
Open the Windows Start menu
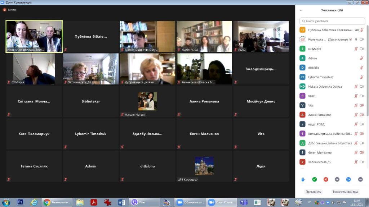click(x=6, y=202)
